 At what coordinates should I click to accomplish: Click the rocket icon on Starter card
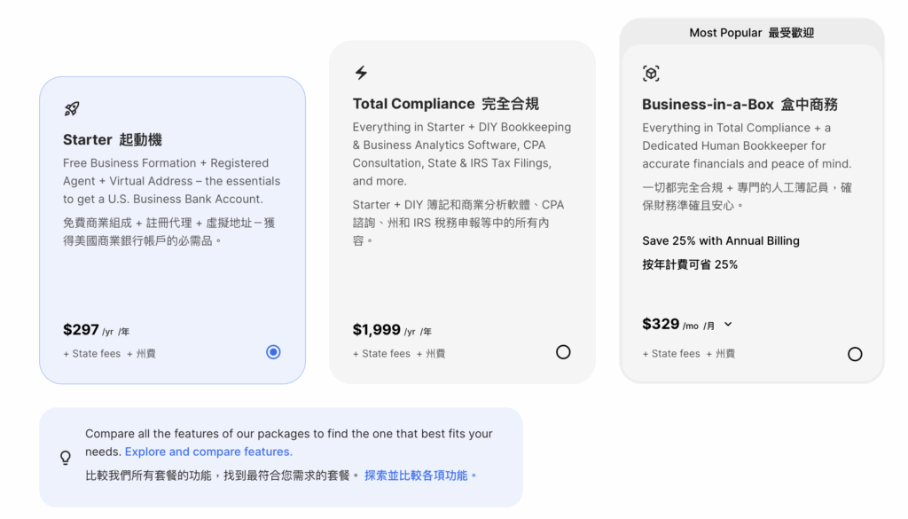72,109
